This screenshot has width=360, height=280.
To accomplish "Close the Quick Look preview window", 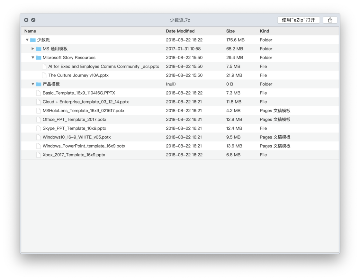I will 26,20.
